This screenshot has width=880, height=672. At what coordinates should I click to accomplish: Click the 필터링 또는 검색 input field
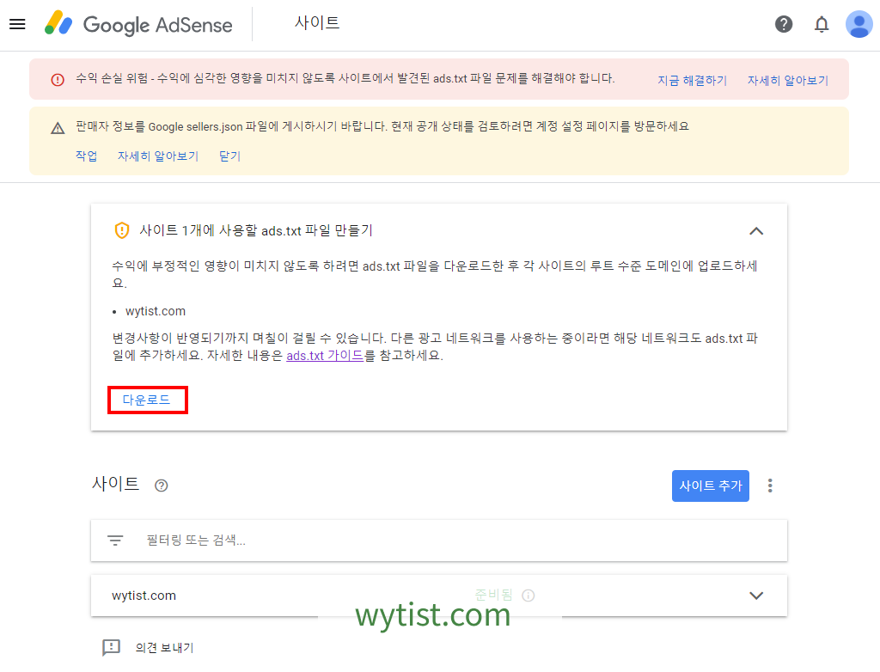click(x=439, y=540)
